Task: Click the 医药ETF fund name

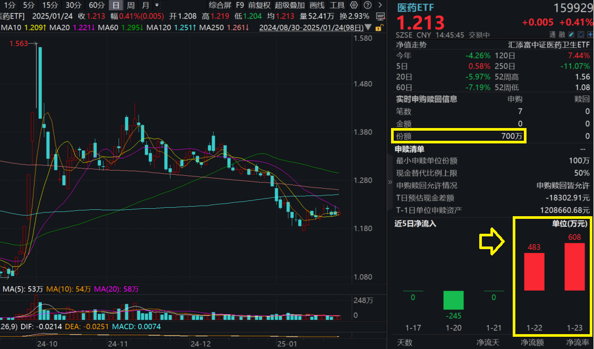Action: pos(415,7)
